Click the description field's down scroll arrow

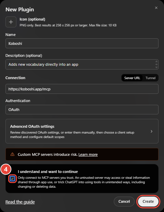(x=156, y=67)
